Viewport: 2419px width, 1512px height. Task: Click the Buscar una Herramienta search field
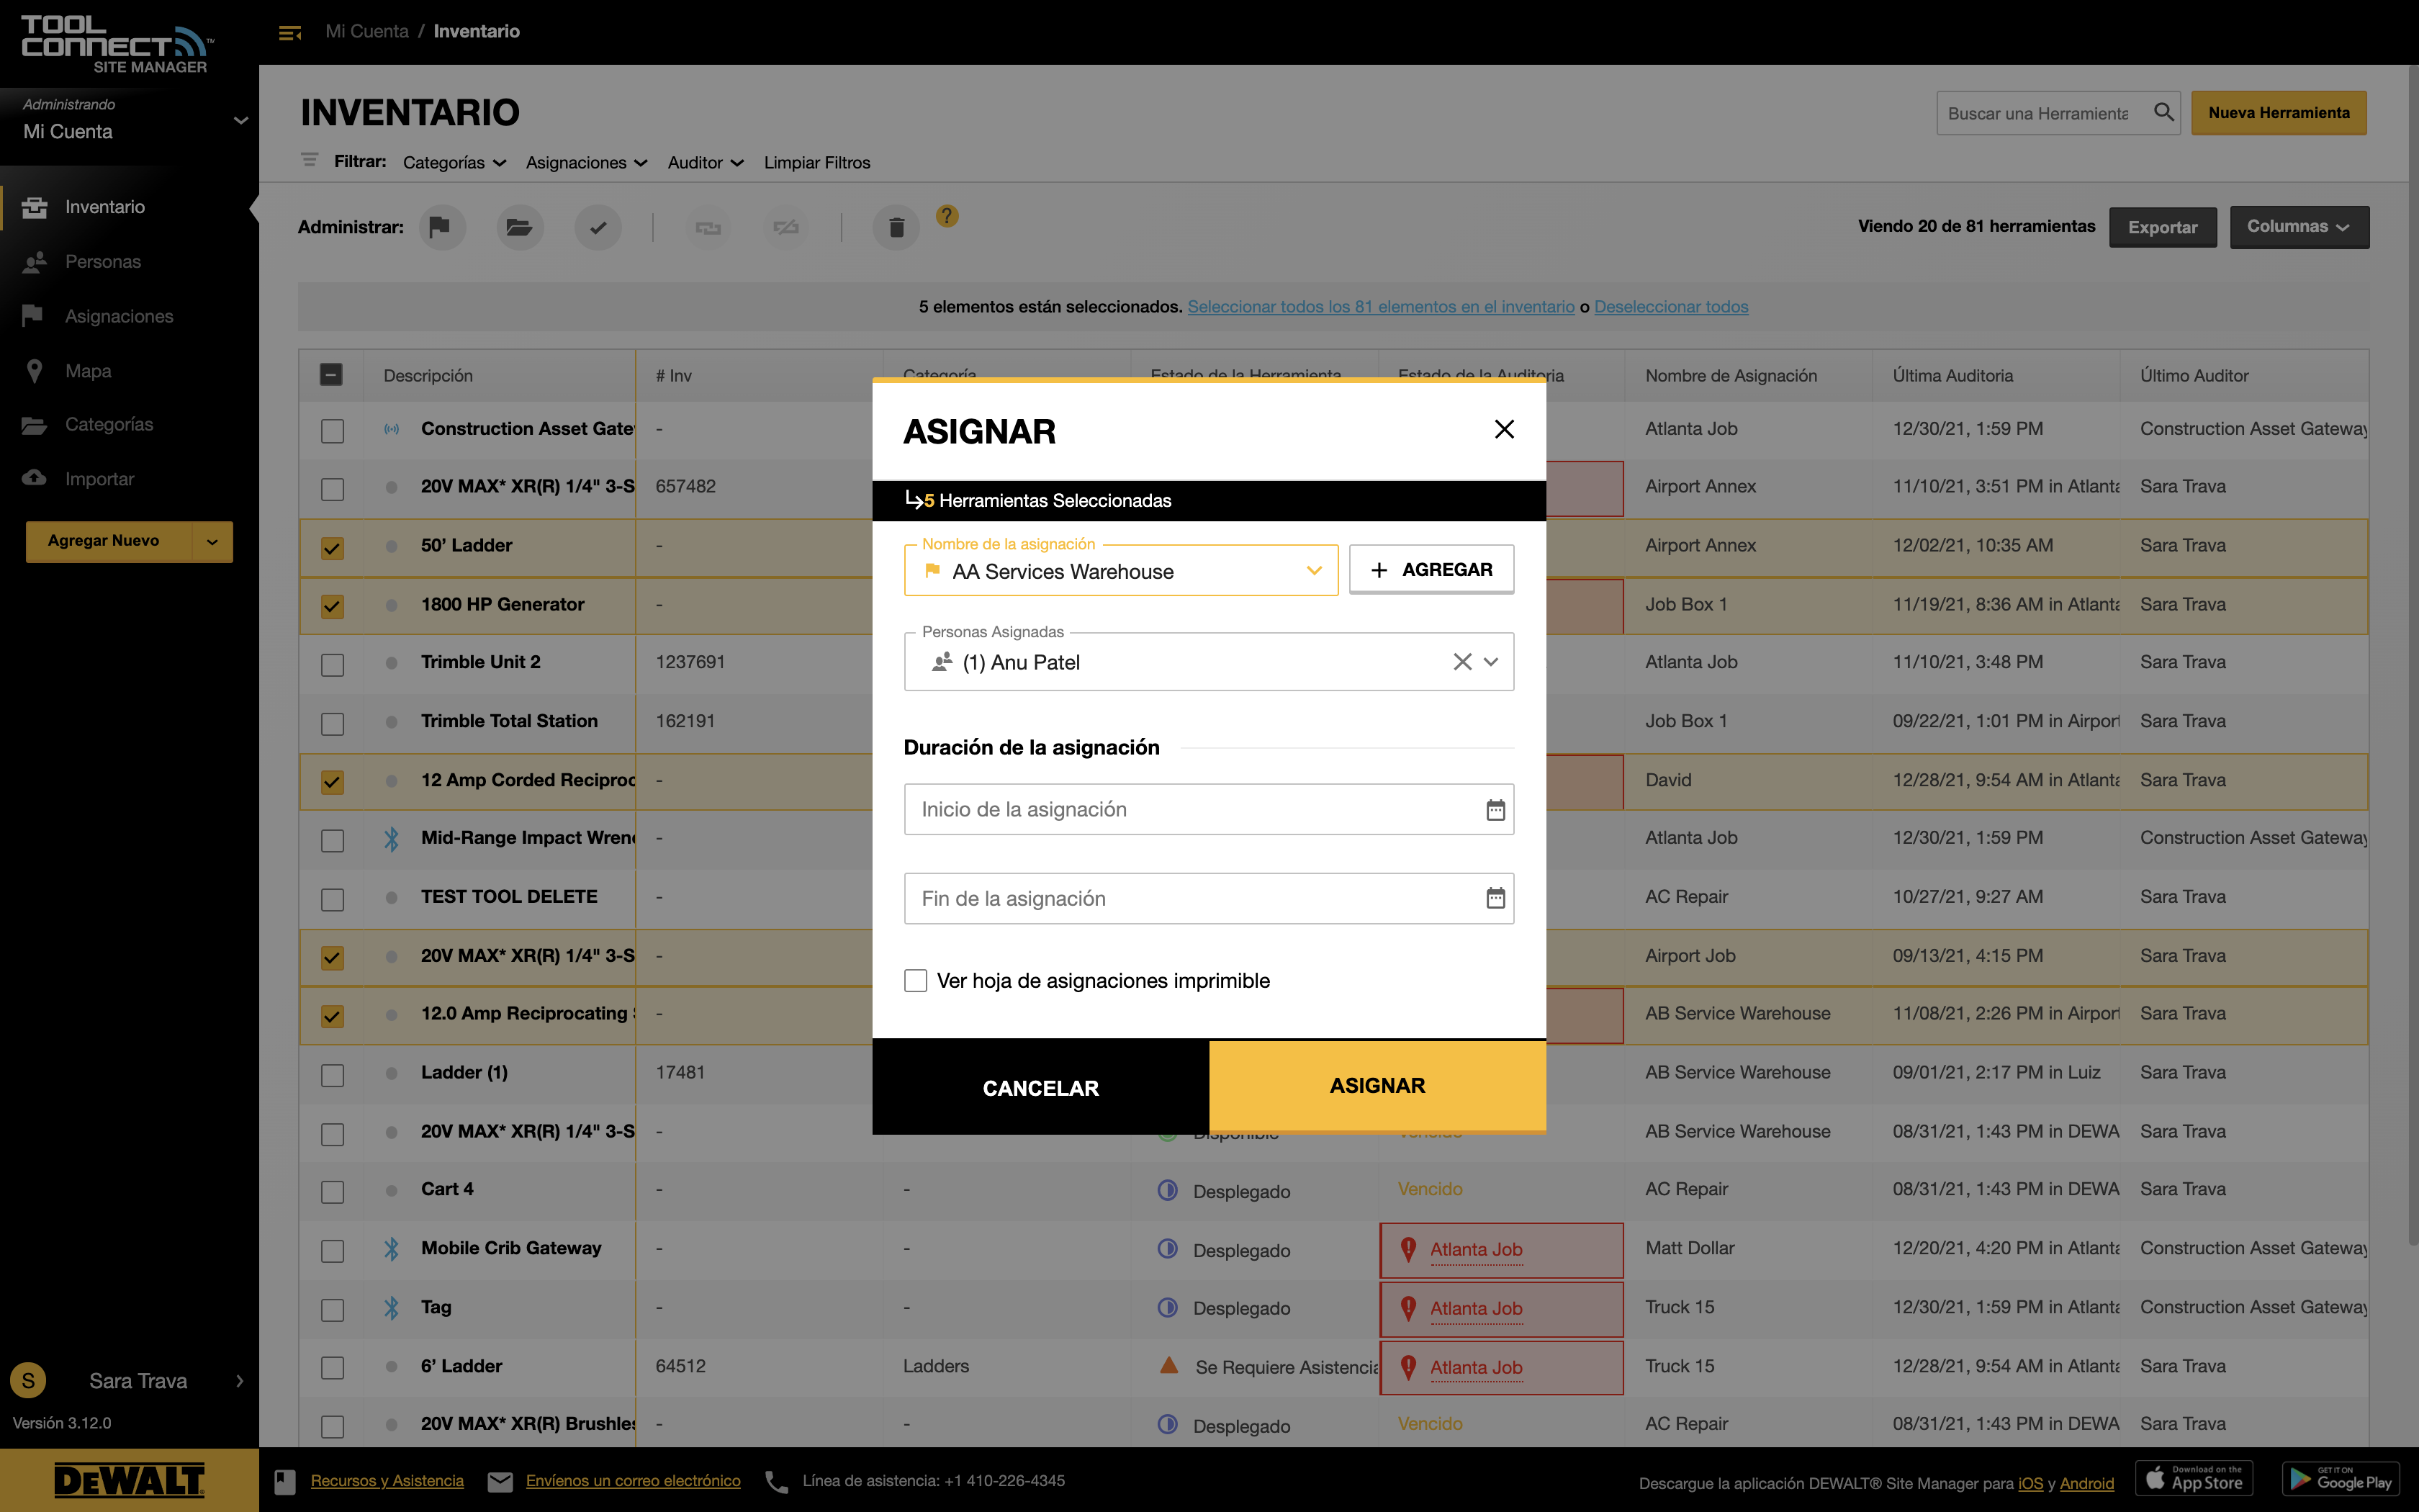click(2038, 113)
